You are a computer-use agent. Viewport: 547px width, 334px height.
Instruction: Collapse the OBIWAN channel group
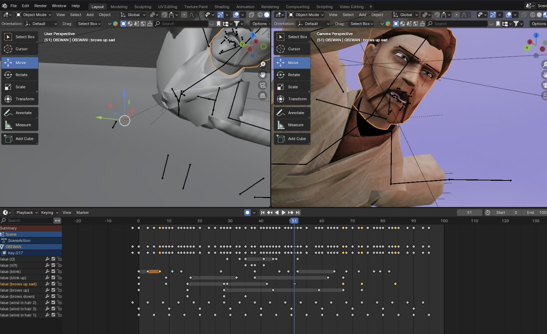point(2,247)
